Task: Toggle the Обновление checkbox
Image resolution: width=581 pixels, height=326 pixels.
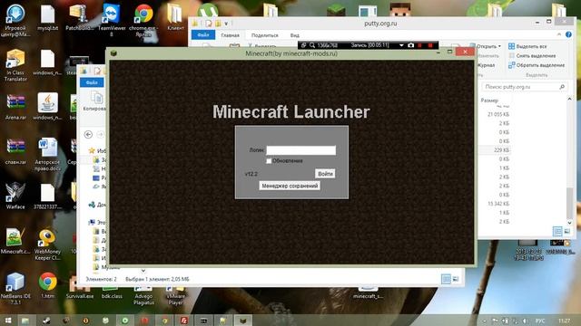Action: coord(269,161)
